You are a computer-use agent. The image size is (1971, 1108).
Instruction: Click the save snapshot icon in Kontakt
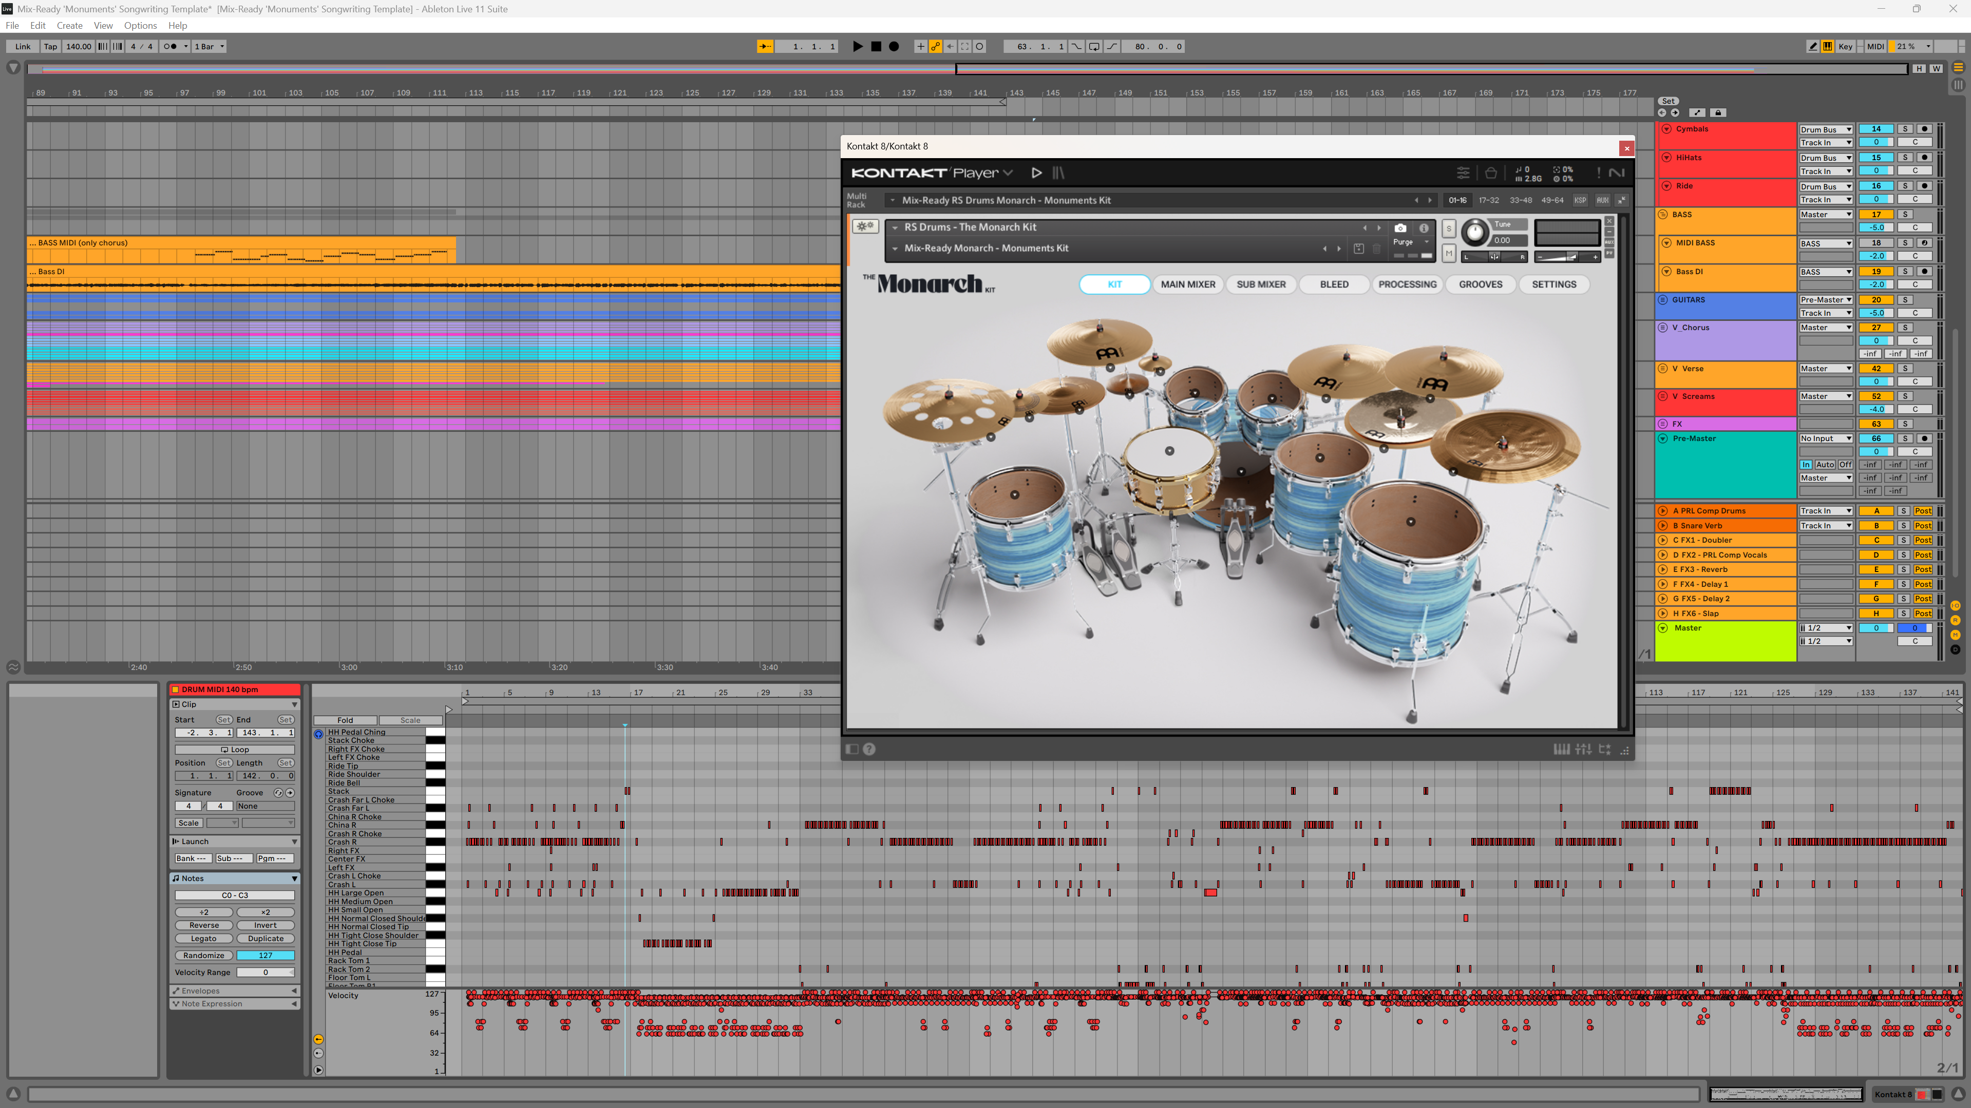[x=1359, y=249]
